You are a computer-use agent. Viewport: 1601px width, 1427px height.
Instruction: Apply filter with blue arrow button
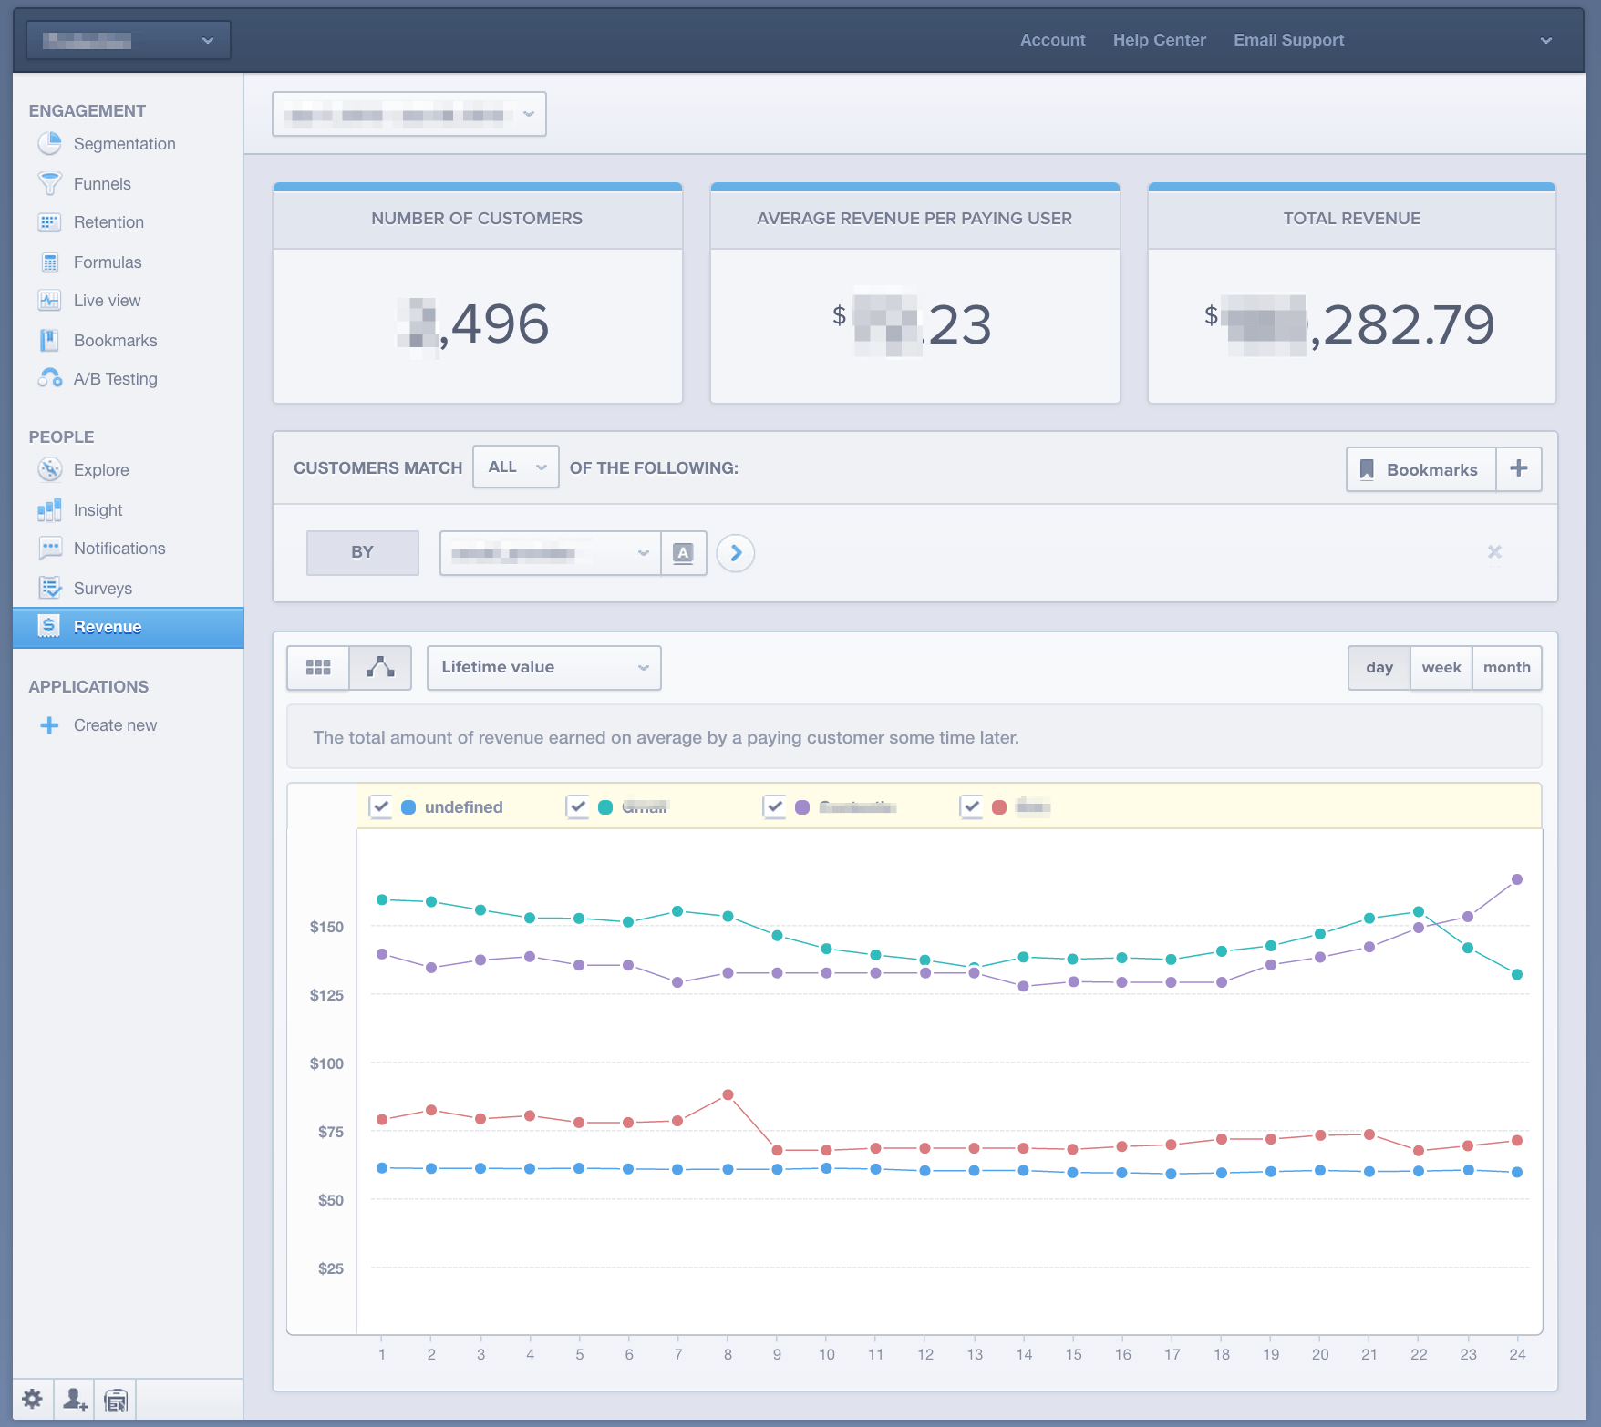pyautogui.click(x=735, y=553)
